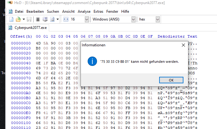Click the Open file folder icon

(x=18, y=19)
